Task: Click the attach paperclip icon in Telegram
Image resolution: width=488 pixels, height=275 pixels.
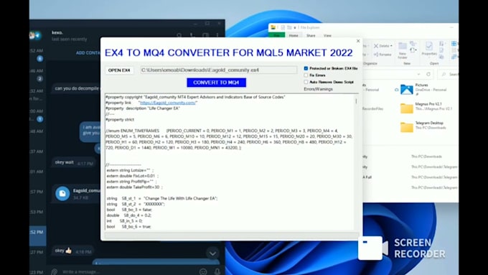Action: [x=55, y=271]
